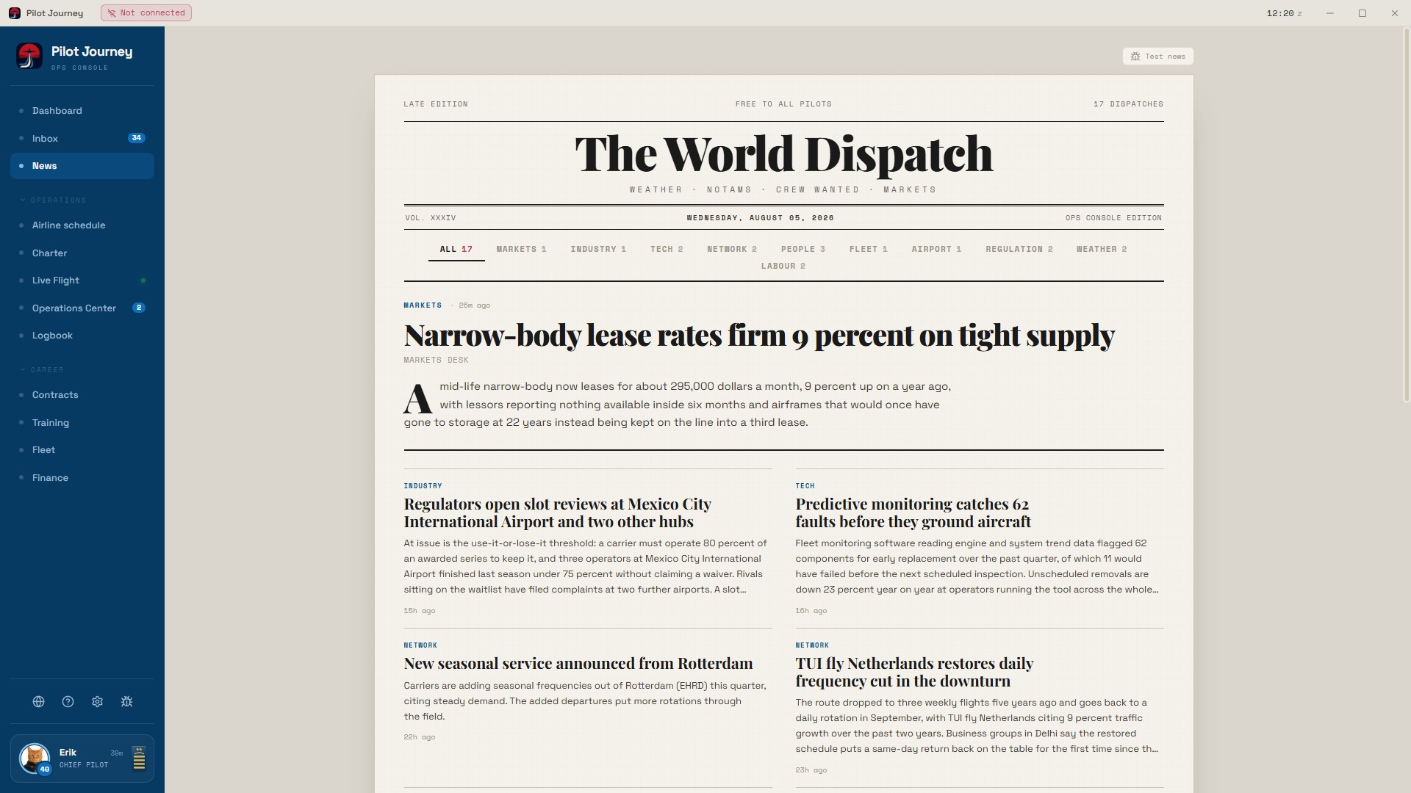Collapse the OPERATIONS sidebar section

[x=53, y=200]
